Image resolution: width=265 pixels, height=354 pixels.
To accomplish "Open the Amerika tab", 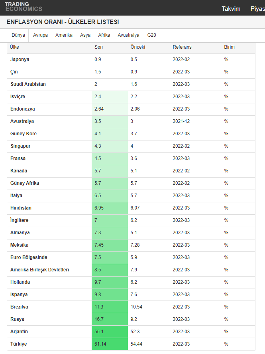I will coord(64,35).
